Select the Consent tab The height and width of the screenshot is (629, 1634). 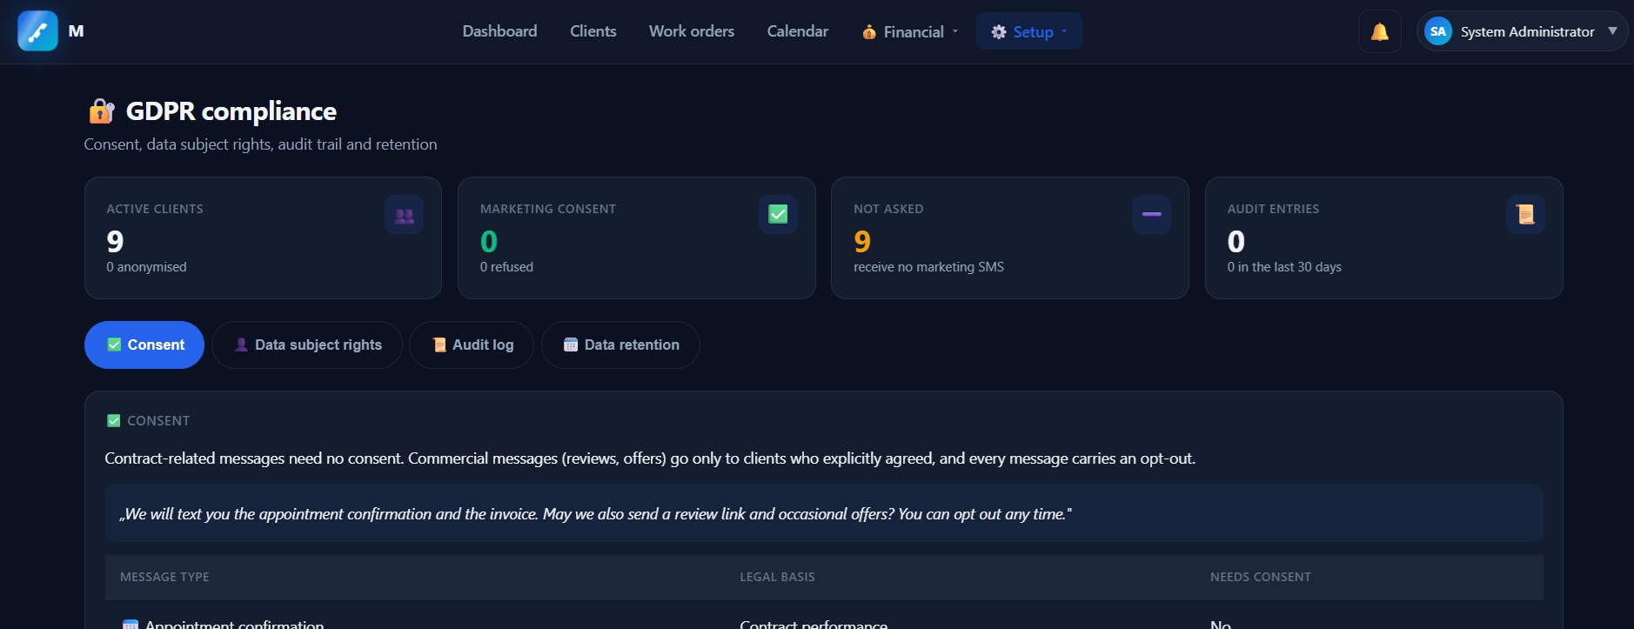point(144,345)
